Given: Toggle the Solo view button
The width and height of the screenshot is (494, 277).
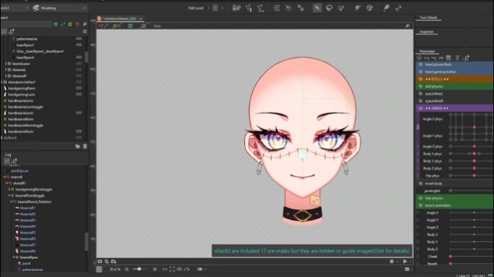Looking at the screenshot, I should tap(157, 26).
